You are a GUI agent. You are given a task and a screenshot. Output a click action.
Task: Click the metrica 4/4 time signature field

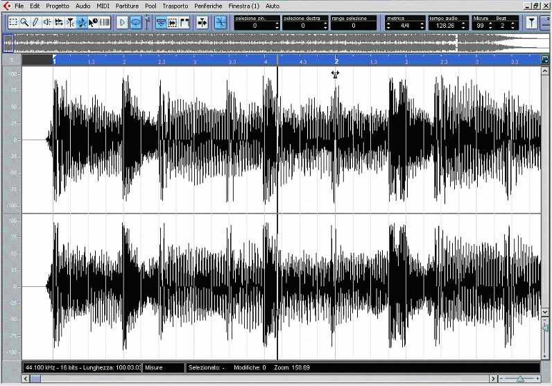[x=404, y=26]
